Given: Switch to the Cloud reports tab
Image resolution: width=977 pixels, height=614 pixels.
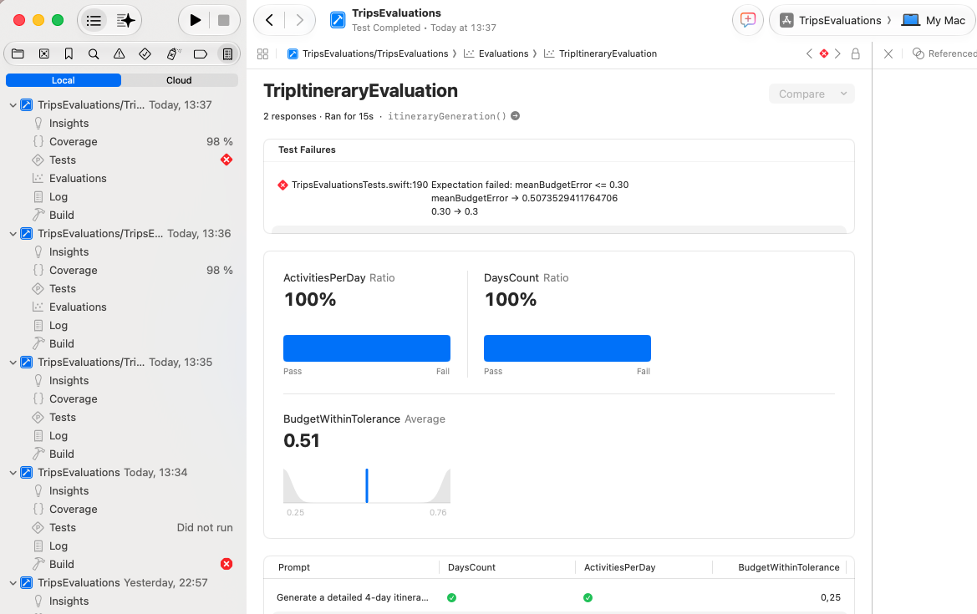Looking at the screenshot, I should tap(179, 80).
